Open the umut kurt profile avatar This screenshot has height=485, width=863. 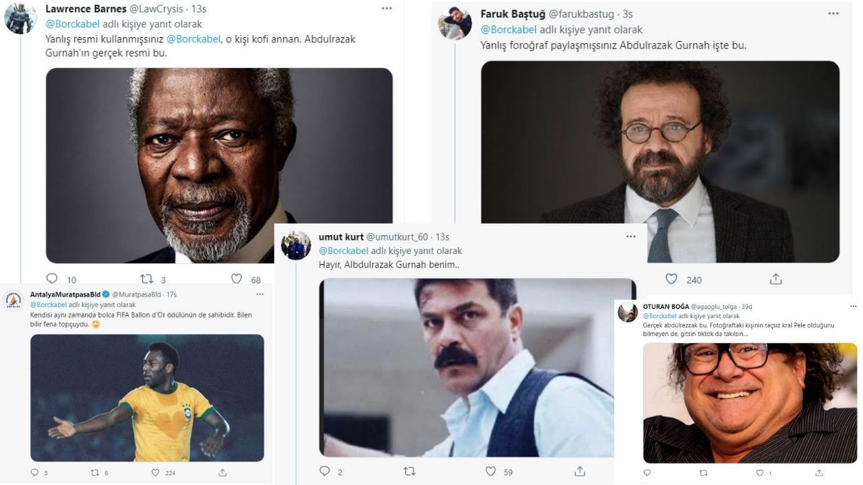click(x=295, y=245)
